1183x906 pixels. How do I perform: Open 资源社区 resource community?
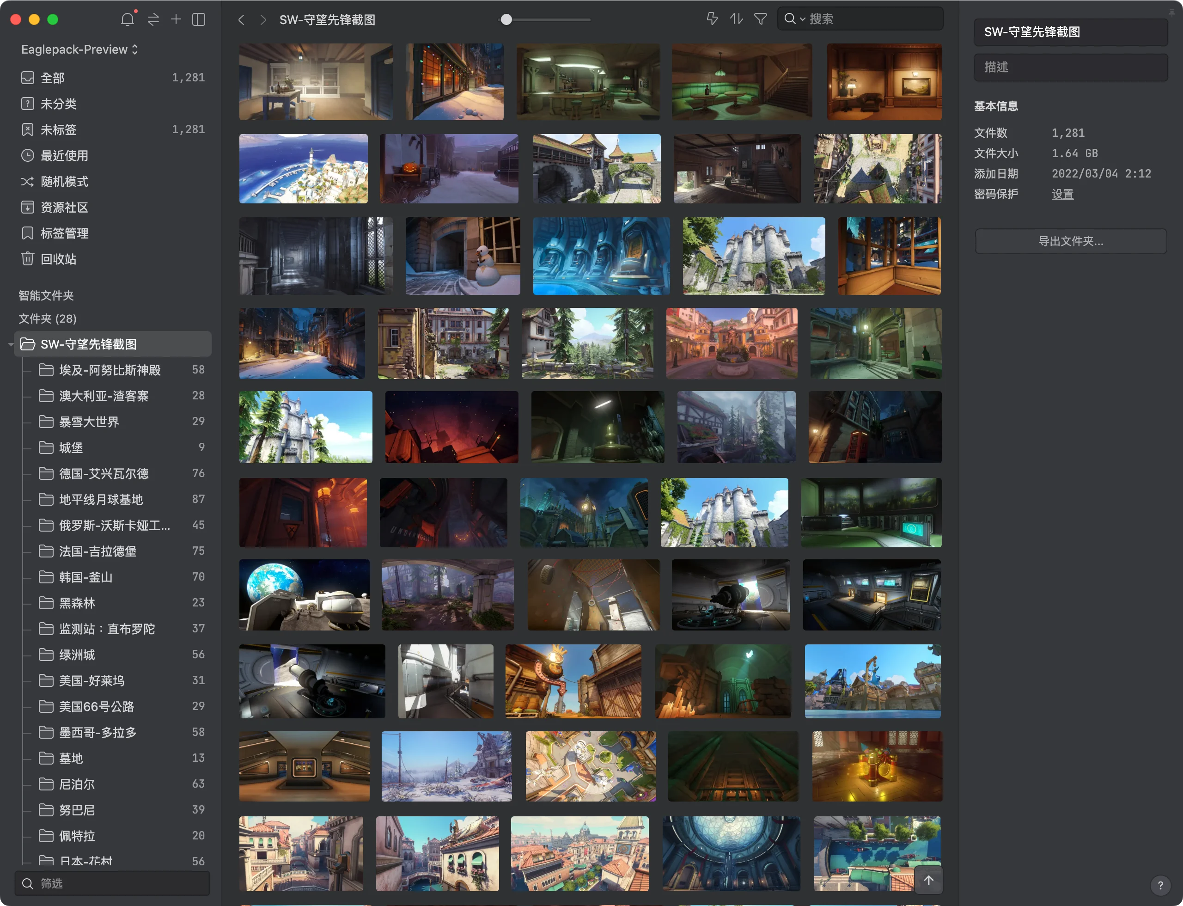(x=113, y=207)
